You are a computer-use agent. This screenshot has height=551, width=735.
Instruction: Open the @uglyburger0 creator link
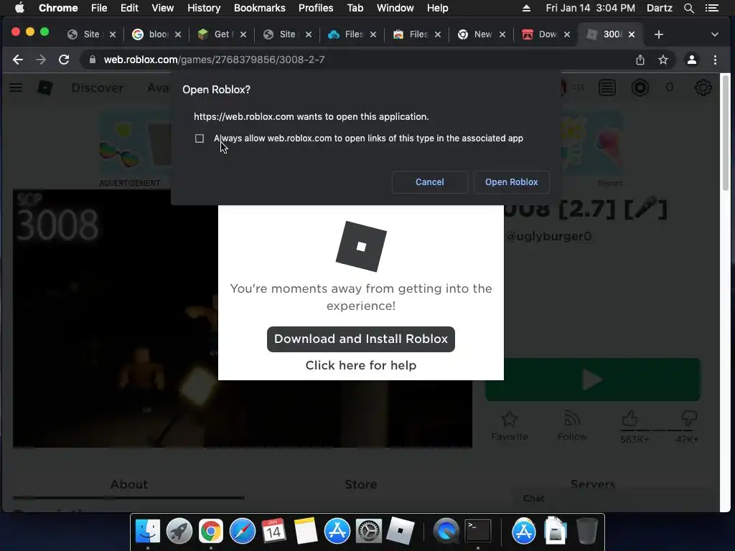549,236
